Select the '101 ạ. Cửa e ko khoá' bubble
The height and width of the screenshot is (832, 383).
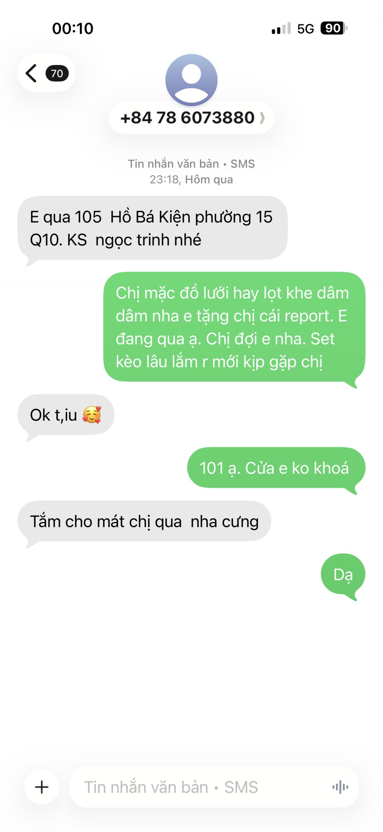pyautogui.click(x=276, y=468)
